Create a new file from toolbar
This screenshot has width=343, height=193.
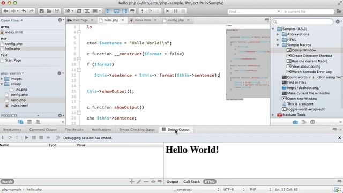point(41,11)
